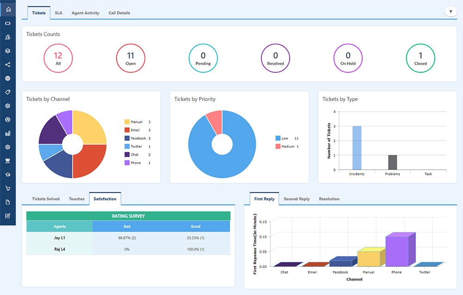Click the Closed tickets count circle
The image size is (463, 295).
point(420,58)
